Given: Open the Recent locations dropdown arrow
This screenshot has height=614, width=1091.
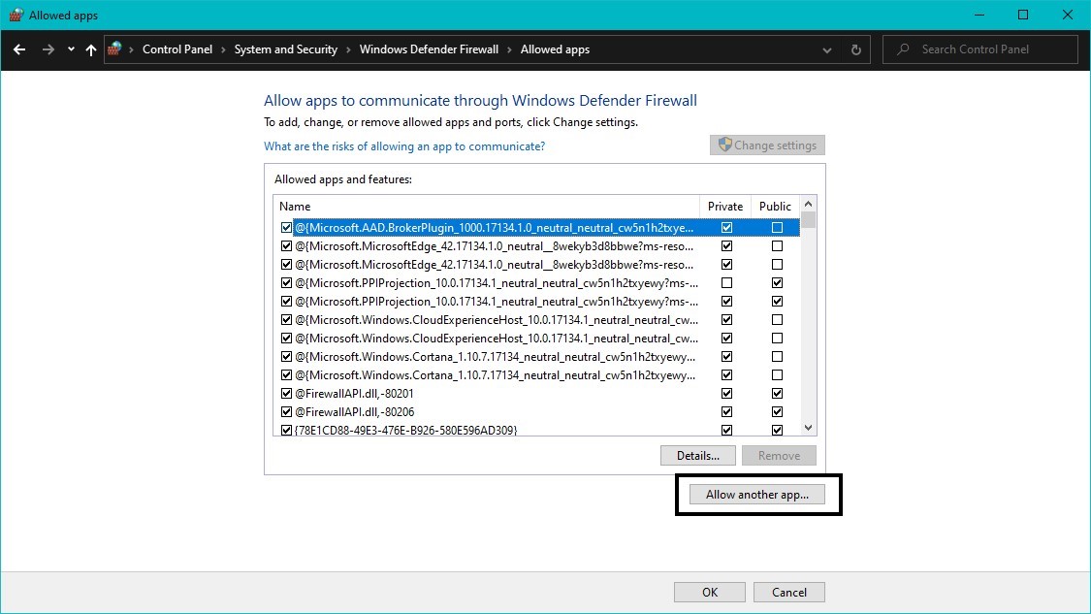Looking at the screenshot, I should (71, 49).
